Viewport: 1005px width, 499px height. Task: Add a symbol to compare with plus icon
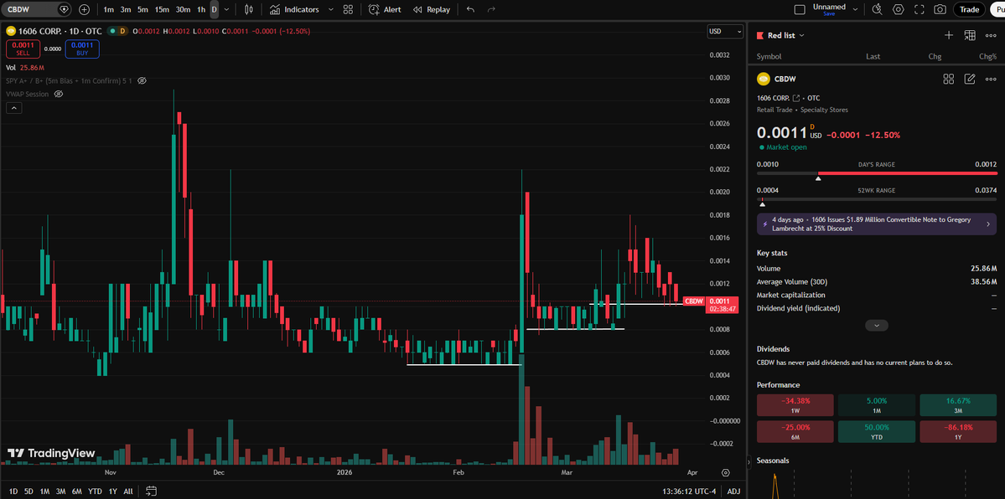pyautogui.click(x=85, y=9)
